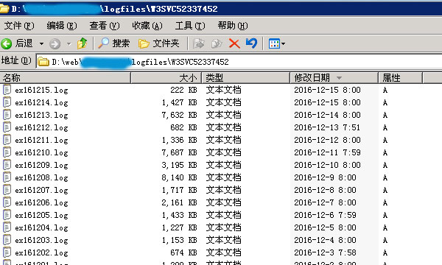Open the 编辑(E) menu

[62, 26]
